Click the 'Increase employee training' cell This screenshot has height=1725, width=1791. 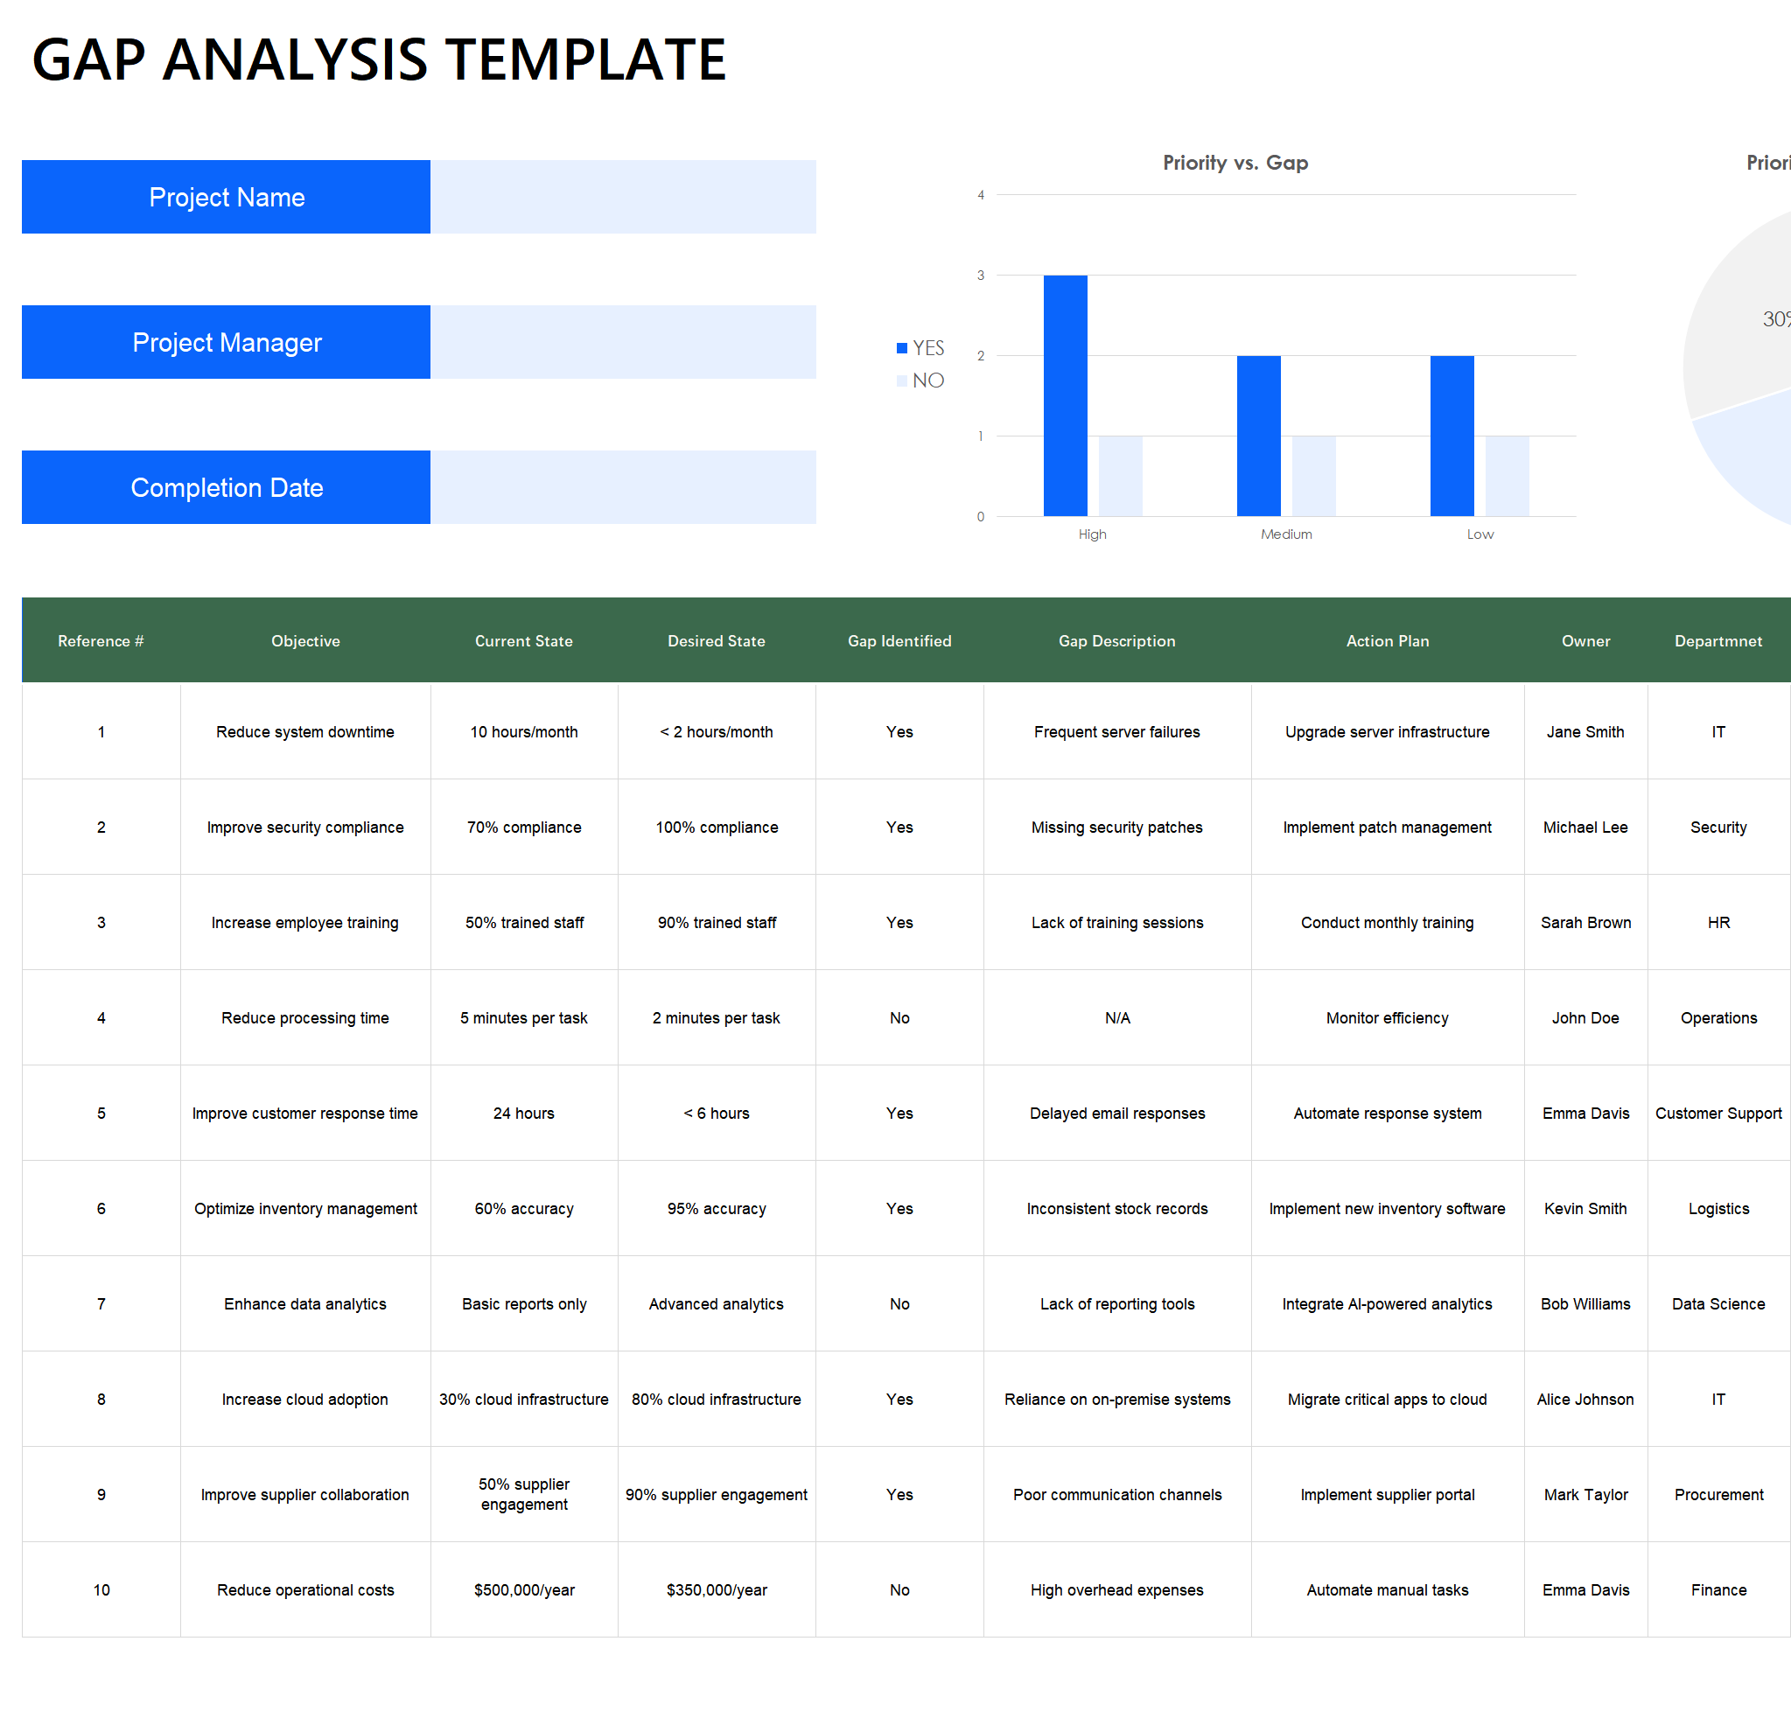tap(305, 922)
